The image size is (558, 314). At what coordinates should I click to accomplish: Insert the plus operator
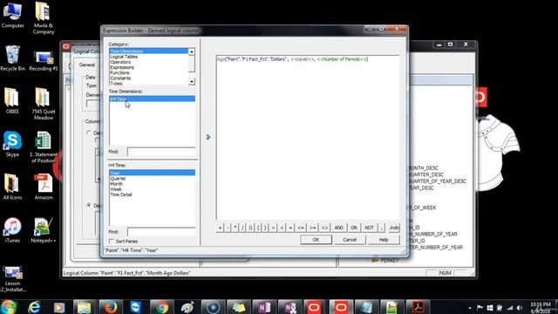[x=220, y=228]
